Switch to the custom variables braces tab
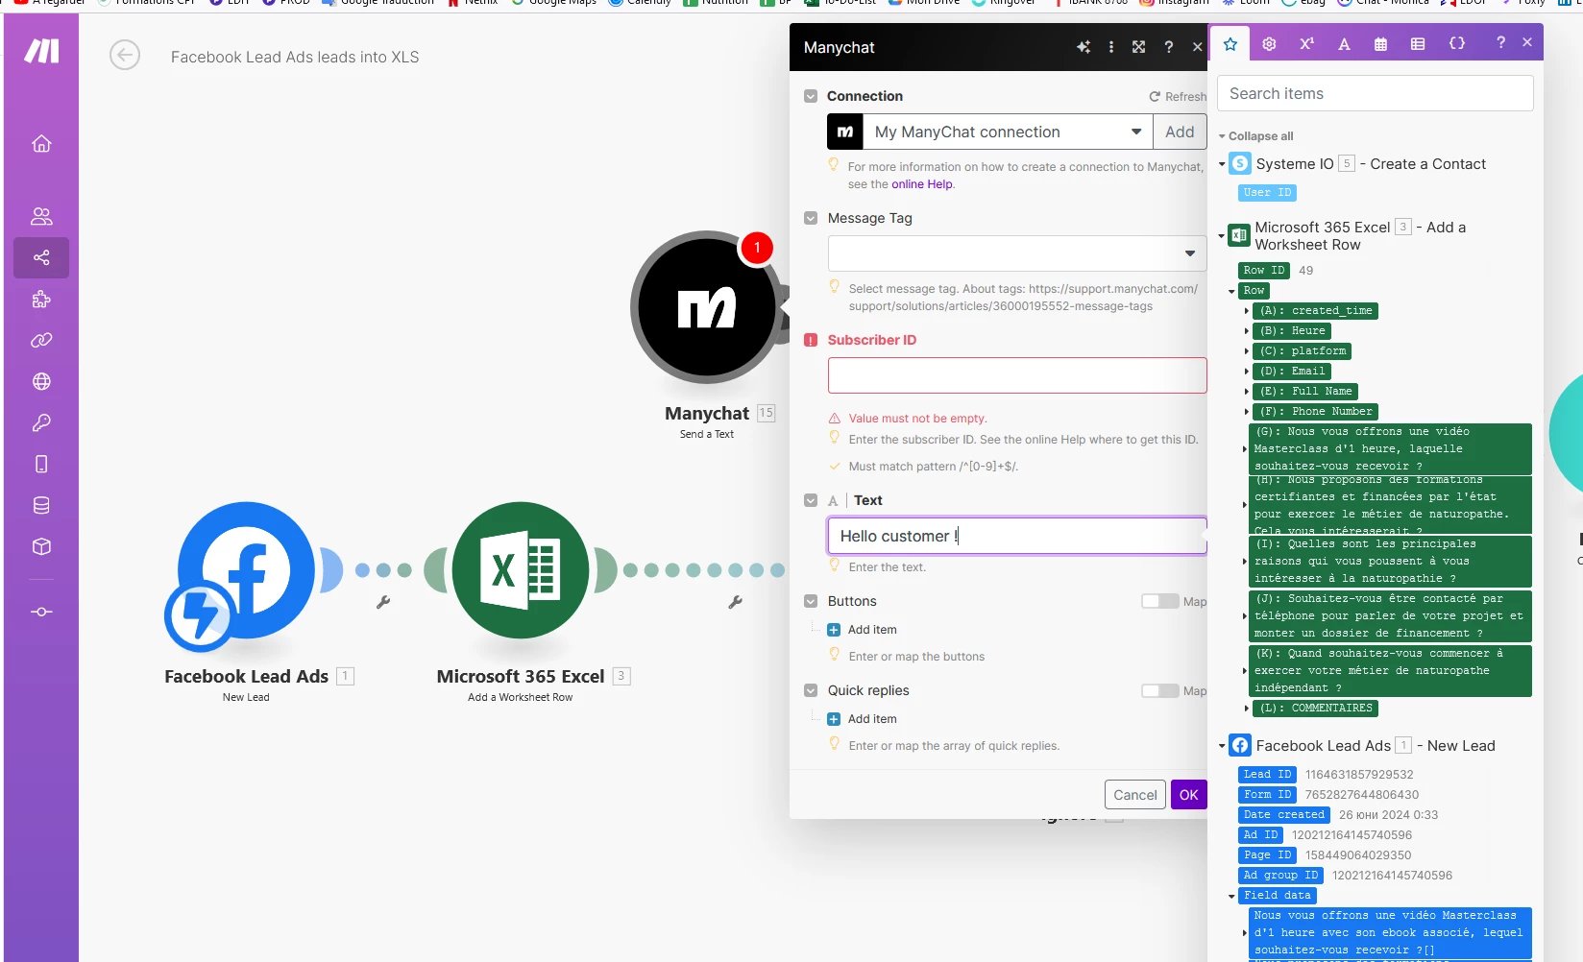The width and height of the screenshot is (1583, 962). (1457, 44)
